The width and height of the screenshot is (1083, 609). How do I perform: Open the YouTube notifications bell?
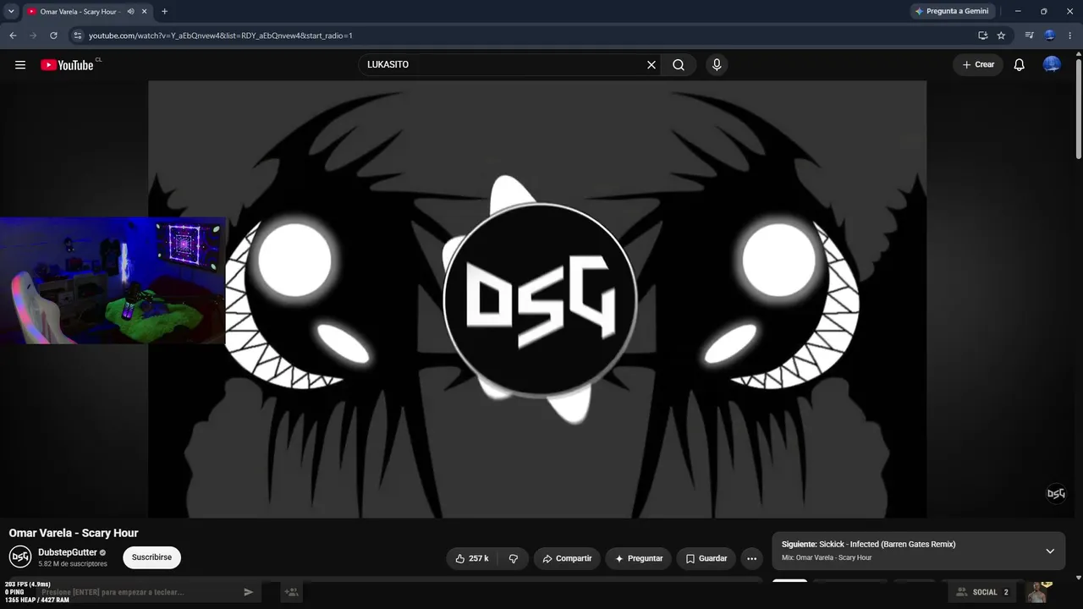[1020, 65]
